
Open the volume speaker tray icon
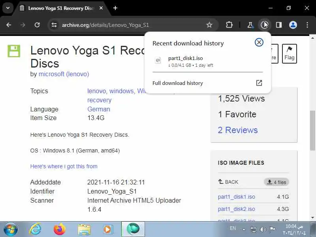point(263,229)
